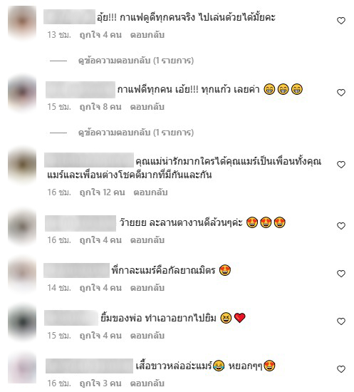The image size is (354, 392).
Task: Expand replies under the 13 ชม. comment
Action: pos(136,61)
